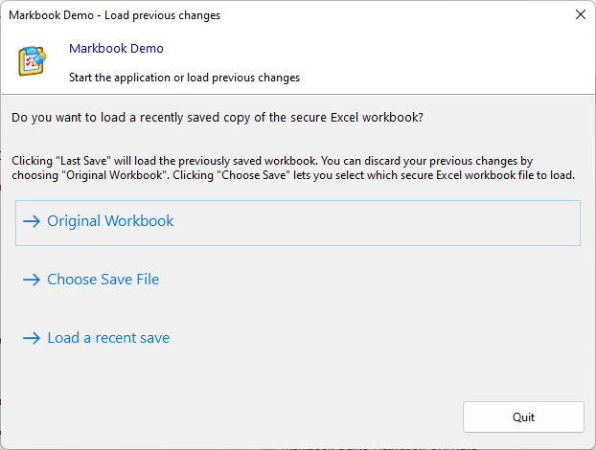Click the explanation line starting with Clicking "Last Save"
The image size is (596, 450).
[x=271, y=162]
